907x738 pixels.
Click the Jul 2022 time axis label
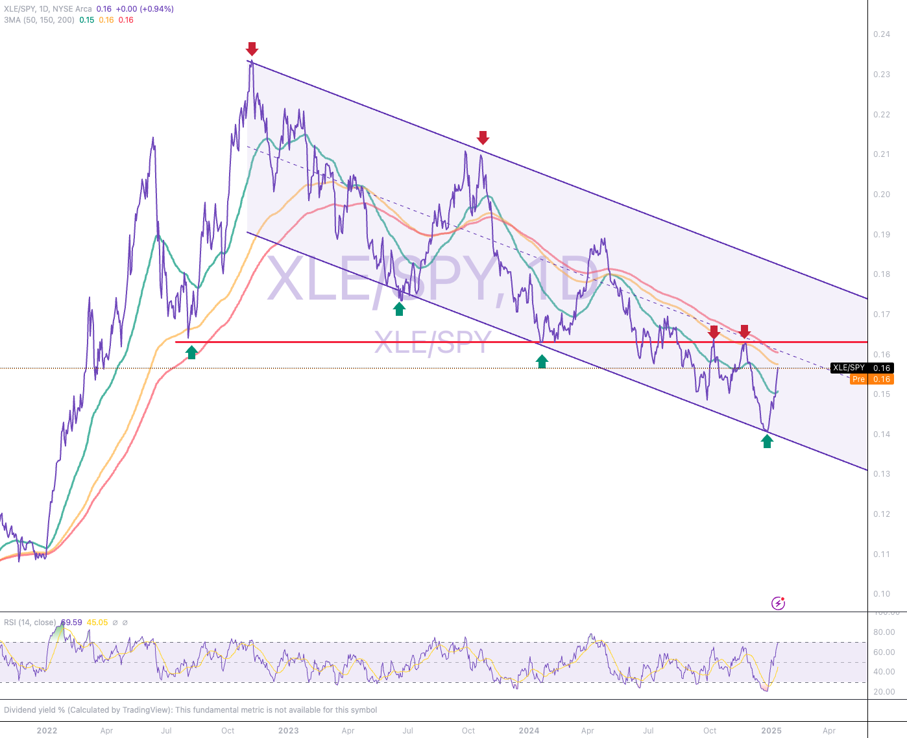pyautogui.click(x=167, y=731)
